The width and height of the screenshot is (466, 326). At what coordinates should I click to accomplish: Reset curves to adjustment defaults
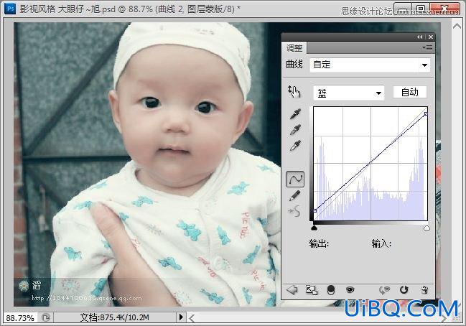[x=404, y=289]
